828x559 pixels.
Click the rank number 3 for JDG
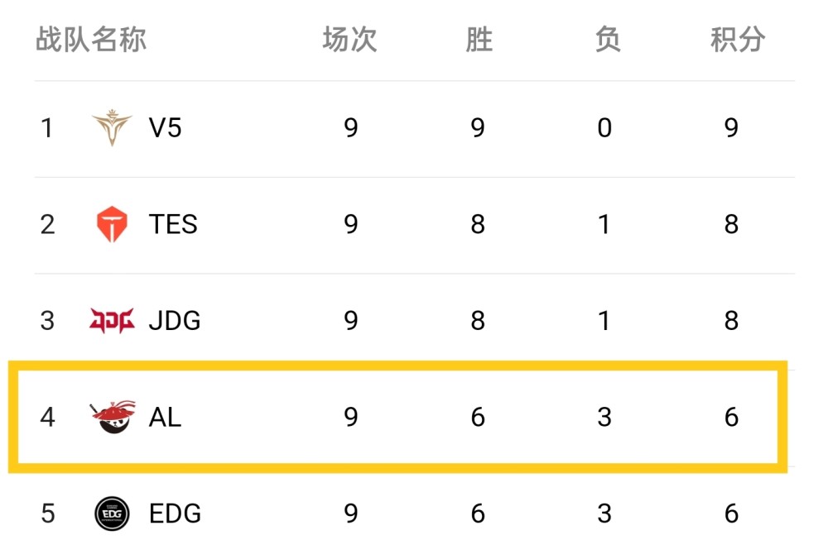point(48,320)
